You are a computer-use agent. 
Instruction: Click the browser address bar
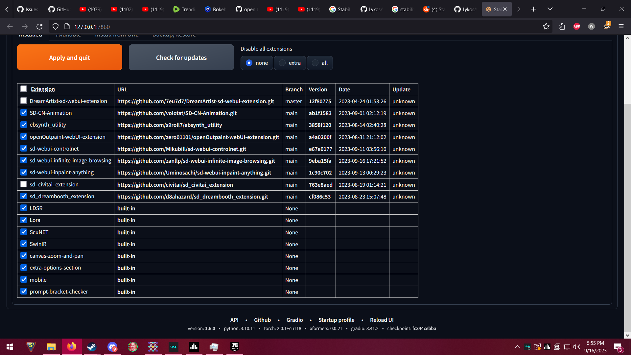tap(197, 26)
